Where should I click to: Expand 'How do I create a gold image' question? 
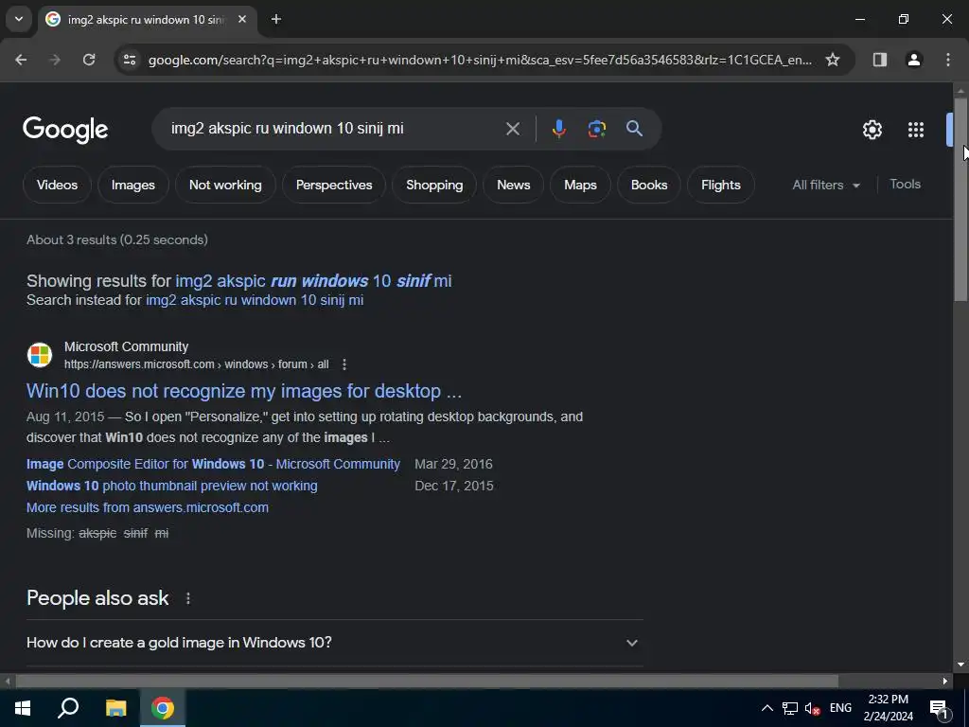tap(334, 643)
